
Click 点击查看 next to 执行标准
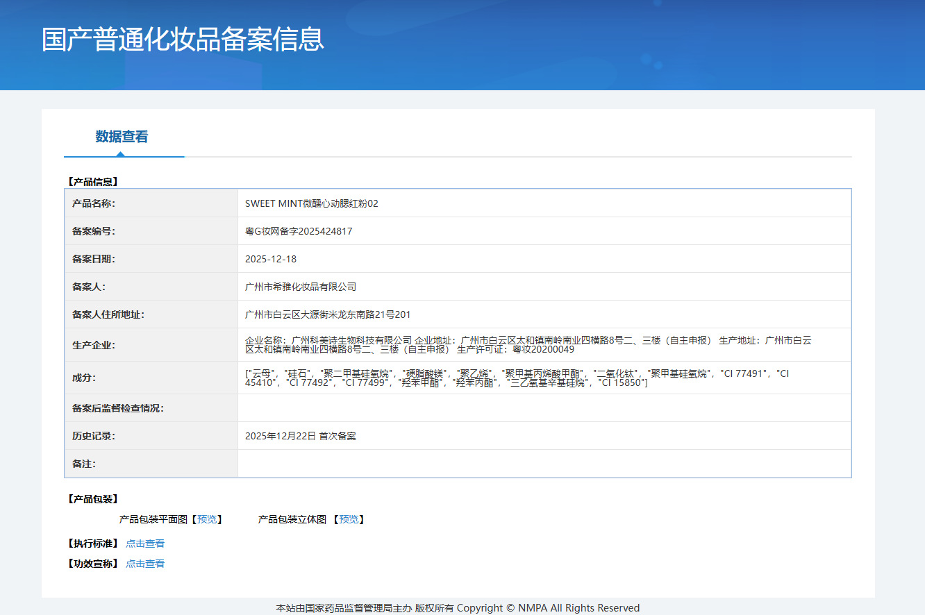[145, 544]
